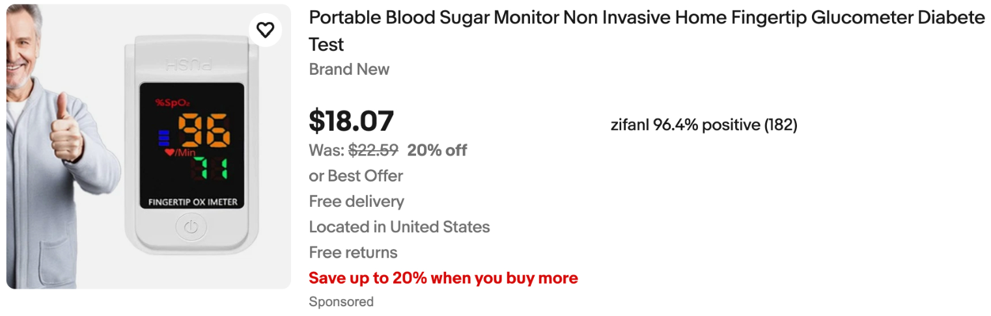991x316 pixels.
Task: Click the crossed-out $22.59 original price
Action: 373,151
